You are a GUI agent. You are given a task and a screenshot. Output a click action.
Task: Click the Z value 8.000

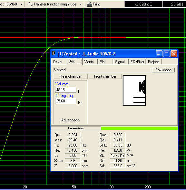73,166
